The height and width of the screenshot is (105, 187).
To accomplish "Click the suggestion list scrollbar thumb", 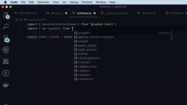I will click(172, 36).
